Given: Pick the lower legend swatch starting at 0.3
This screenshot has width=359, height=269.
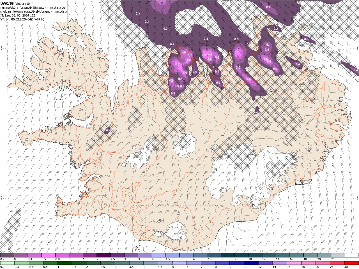Looking at the screenshot, I should tap(22, 263).
